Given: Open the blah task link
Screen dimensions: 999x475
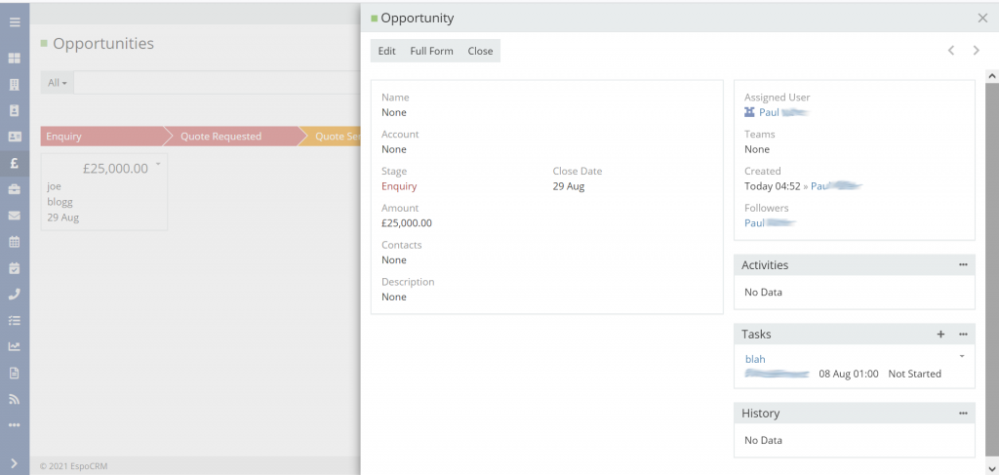Looking at the screenshot, I should pyautogui.click(x=755, y=359).
